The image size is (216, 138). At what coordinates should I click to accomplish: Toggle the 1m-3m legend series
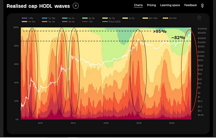[29, 21]
